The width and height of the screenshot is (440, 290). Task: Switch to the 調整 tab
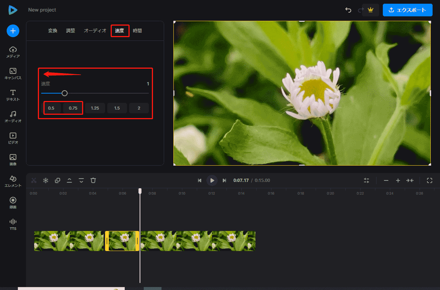(71, 30)
